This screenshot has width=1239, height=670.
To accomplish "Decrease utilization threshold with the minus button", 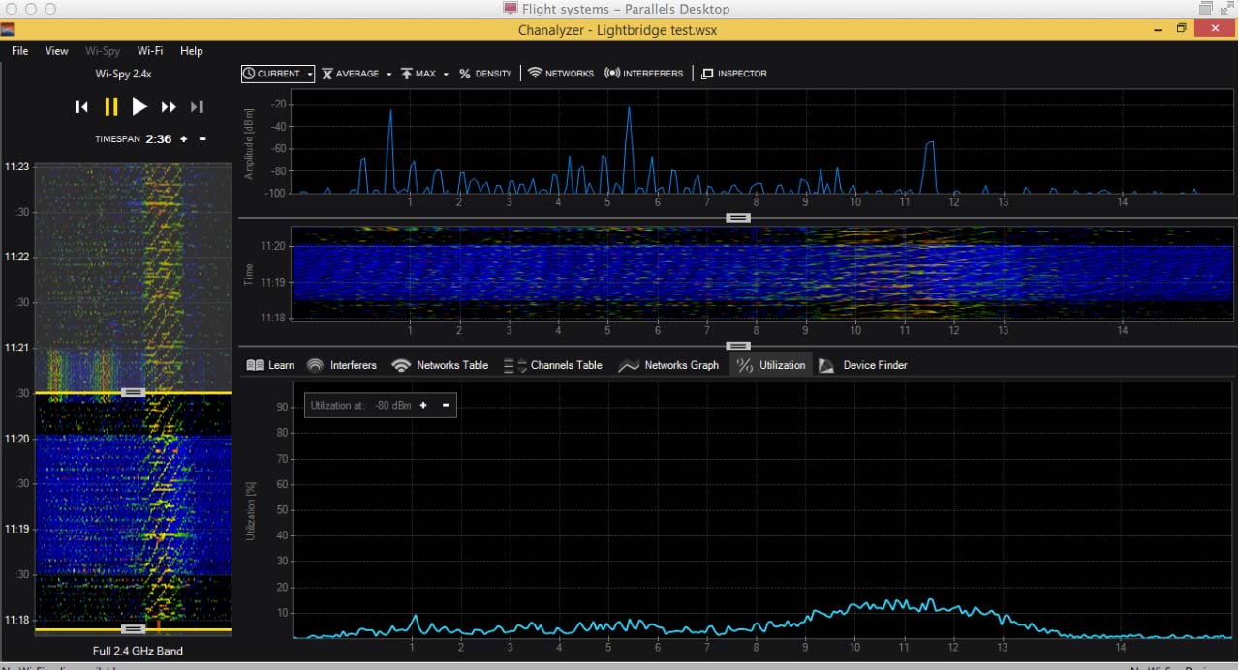I will click(446, 405).
